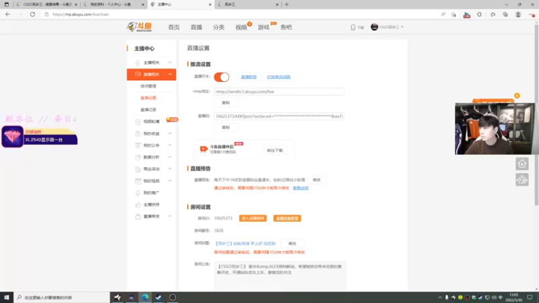Switch to the CSGO百岁三 search results tab
539x303 pixels.
(x=46, y=5)
